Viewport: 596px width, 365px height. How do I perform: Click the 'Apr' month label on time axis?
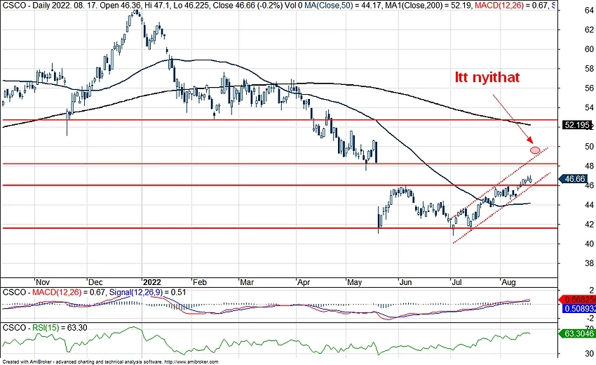pos(304,282)
